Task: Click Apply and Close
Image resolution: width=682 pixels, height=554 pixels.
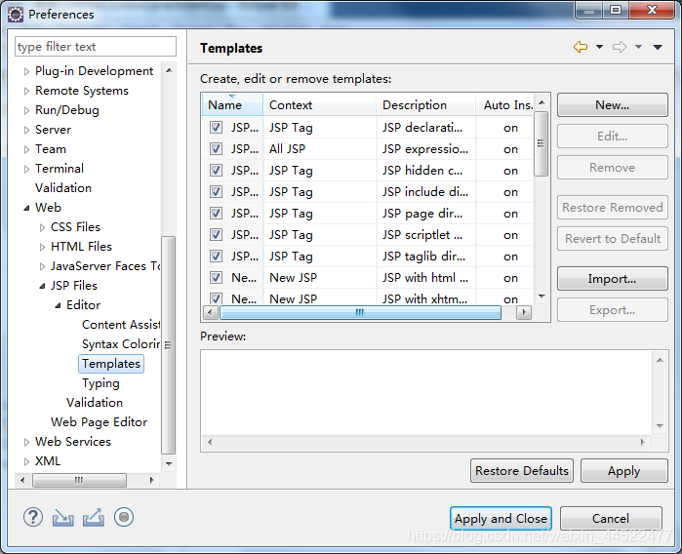Action: point(501,518)
